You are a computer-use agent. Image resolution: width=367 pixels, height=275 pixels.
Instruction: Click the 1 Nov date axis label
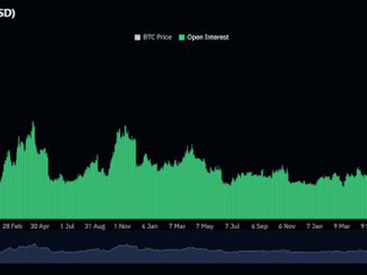(122, 226)
